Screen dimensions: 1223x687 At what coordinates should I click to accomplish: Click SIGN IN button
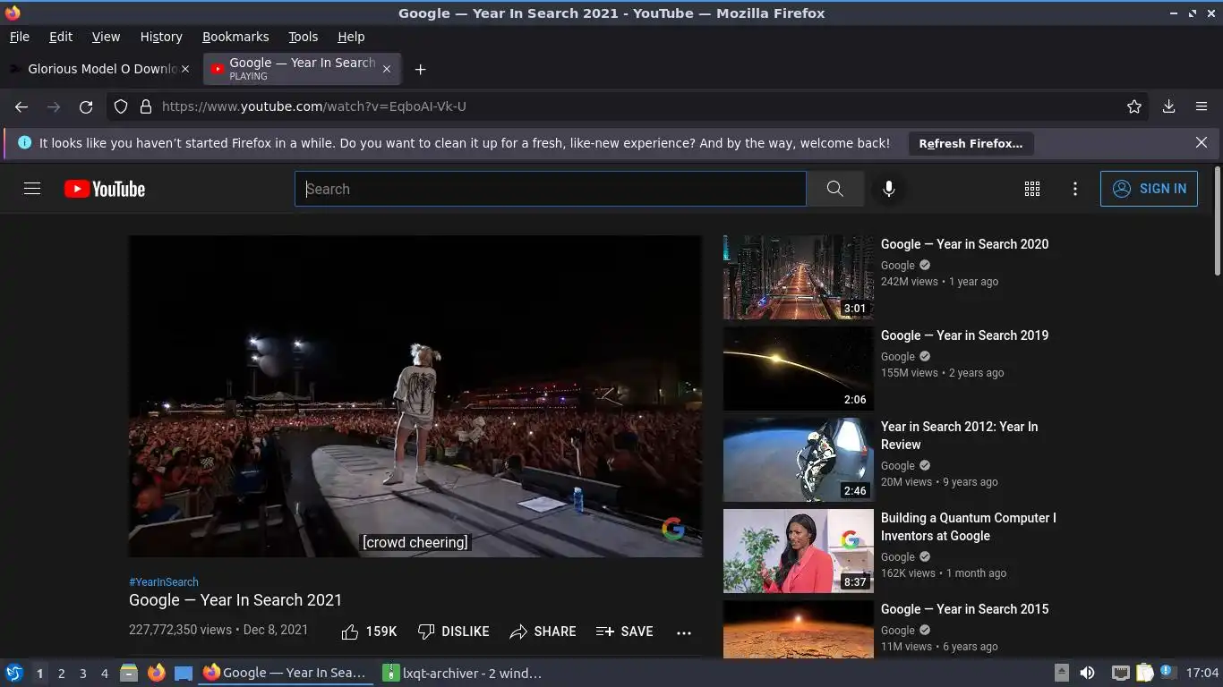coord(1149,189)
